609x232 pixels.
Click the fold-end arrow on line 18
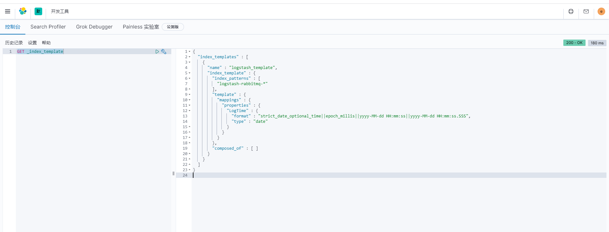point(190,143)
